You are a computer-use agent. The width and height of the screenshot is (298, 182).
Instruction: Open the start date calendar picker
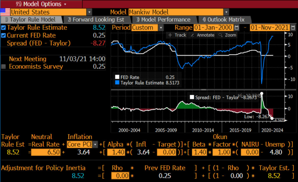tap(236, 28)
